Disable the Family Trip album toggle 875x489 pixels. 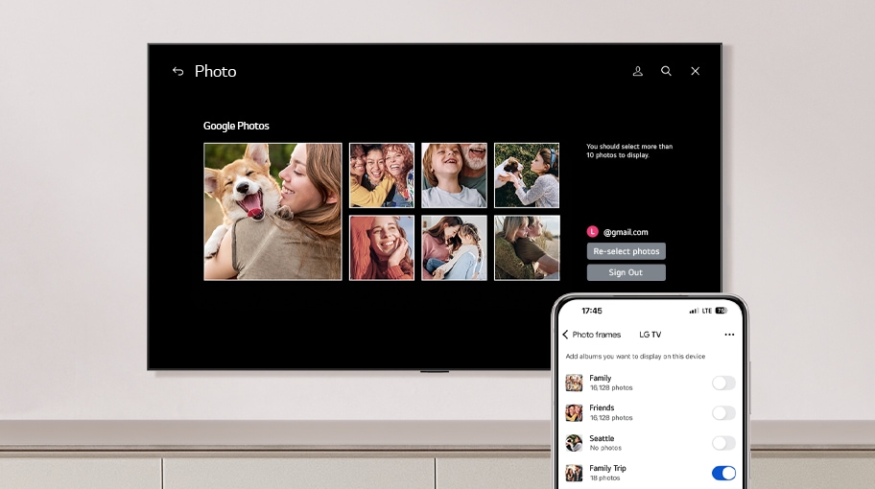(723, 473)
